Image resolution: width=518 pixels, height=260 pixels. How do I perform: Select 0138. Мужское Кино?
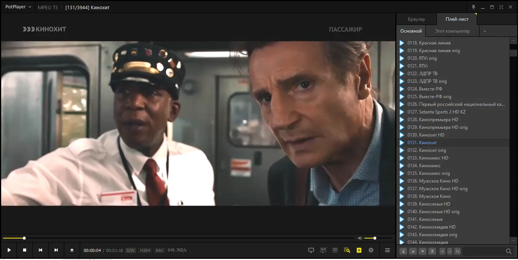[x=453, y=196]
